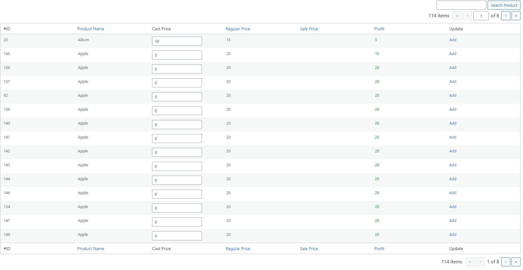The image size is (523, 270).
Task: Sort by Product Name in footer row
Action: (x=91, y=249)
